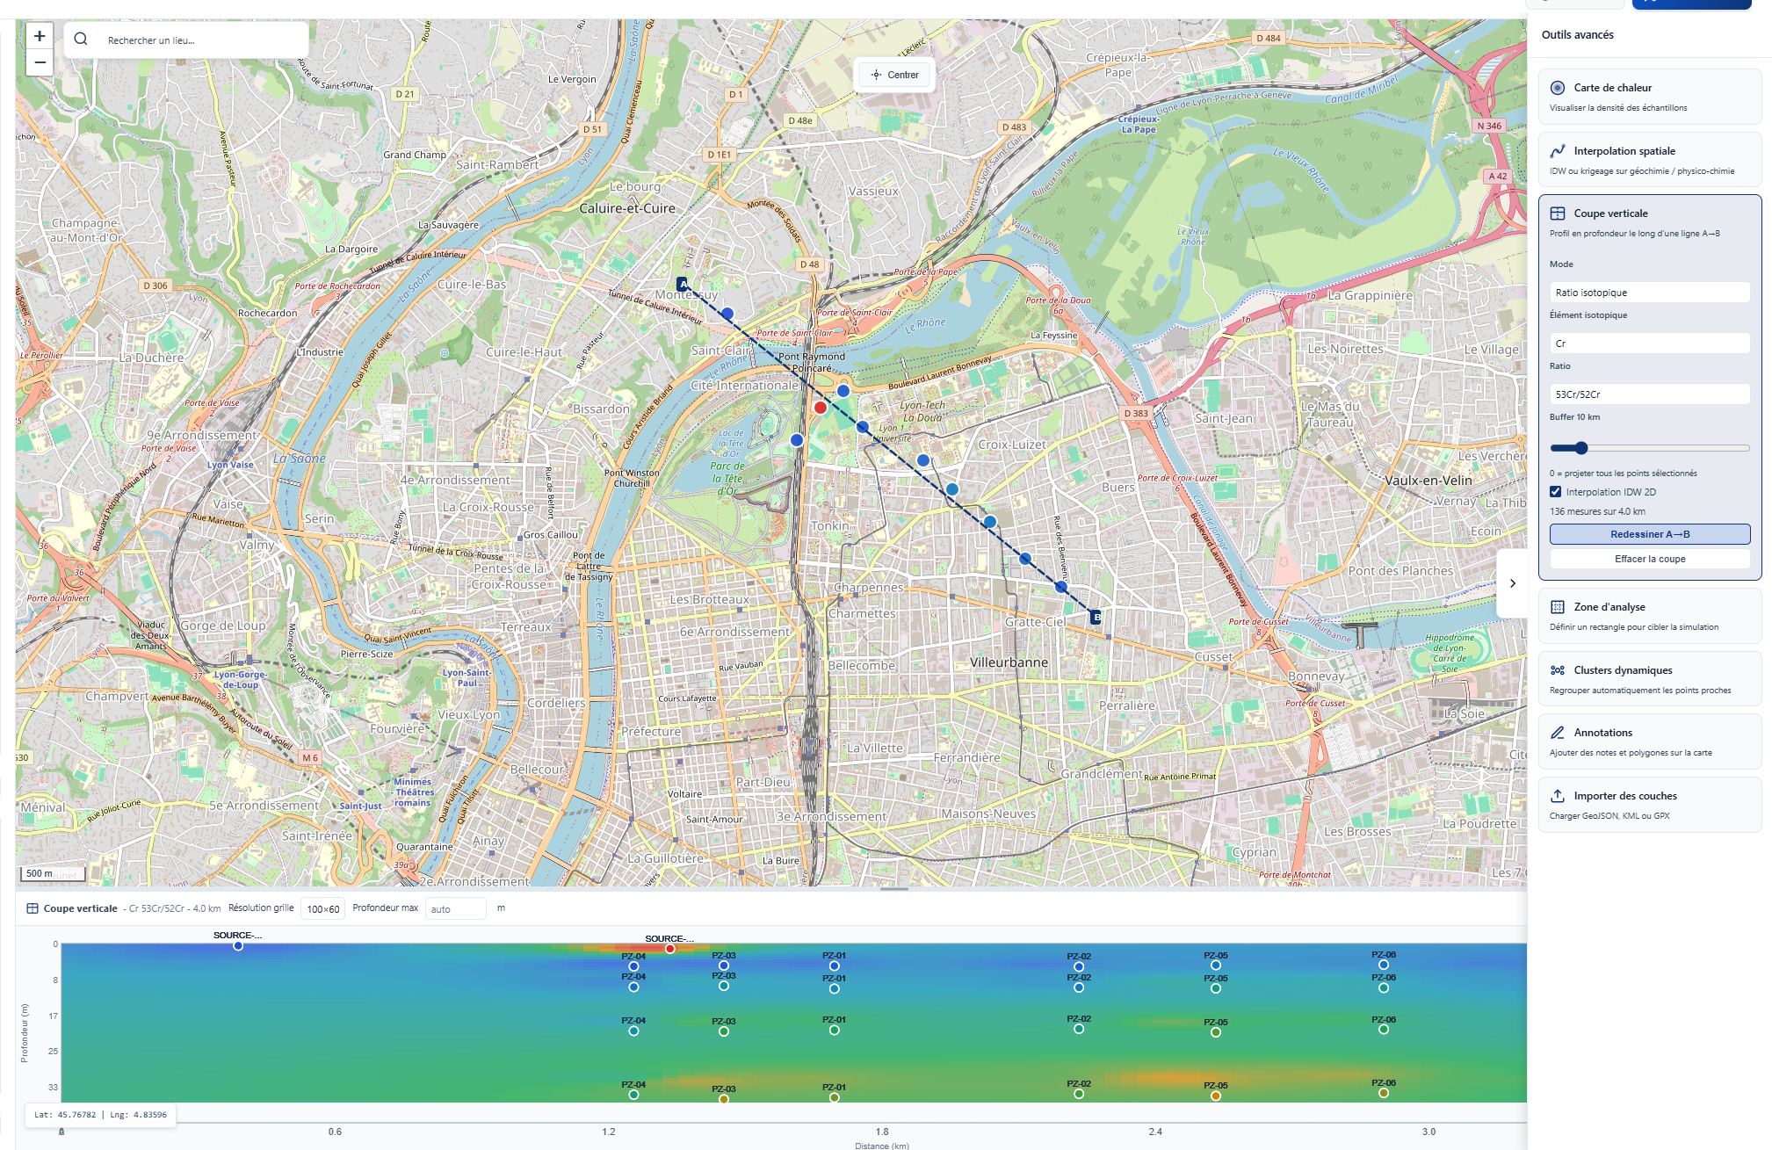Click the Importer des couches upload icon
Screen dimensions: 1772x1150
coord(1558,796)
